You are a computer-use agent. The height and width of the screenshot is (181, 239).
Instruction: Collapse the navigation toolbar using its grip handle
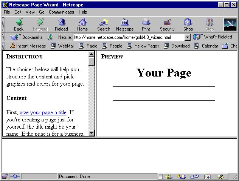(x=3, y=24)
